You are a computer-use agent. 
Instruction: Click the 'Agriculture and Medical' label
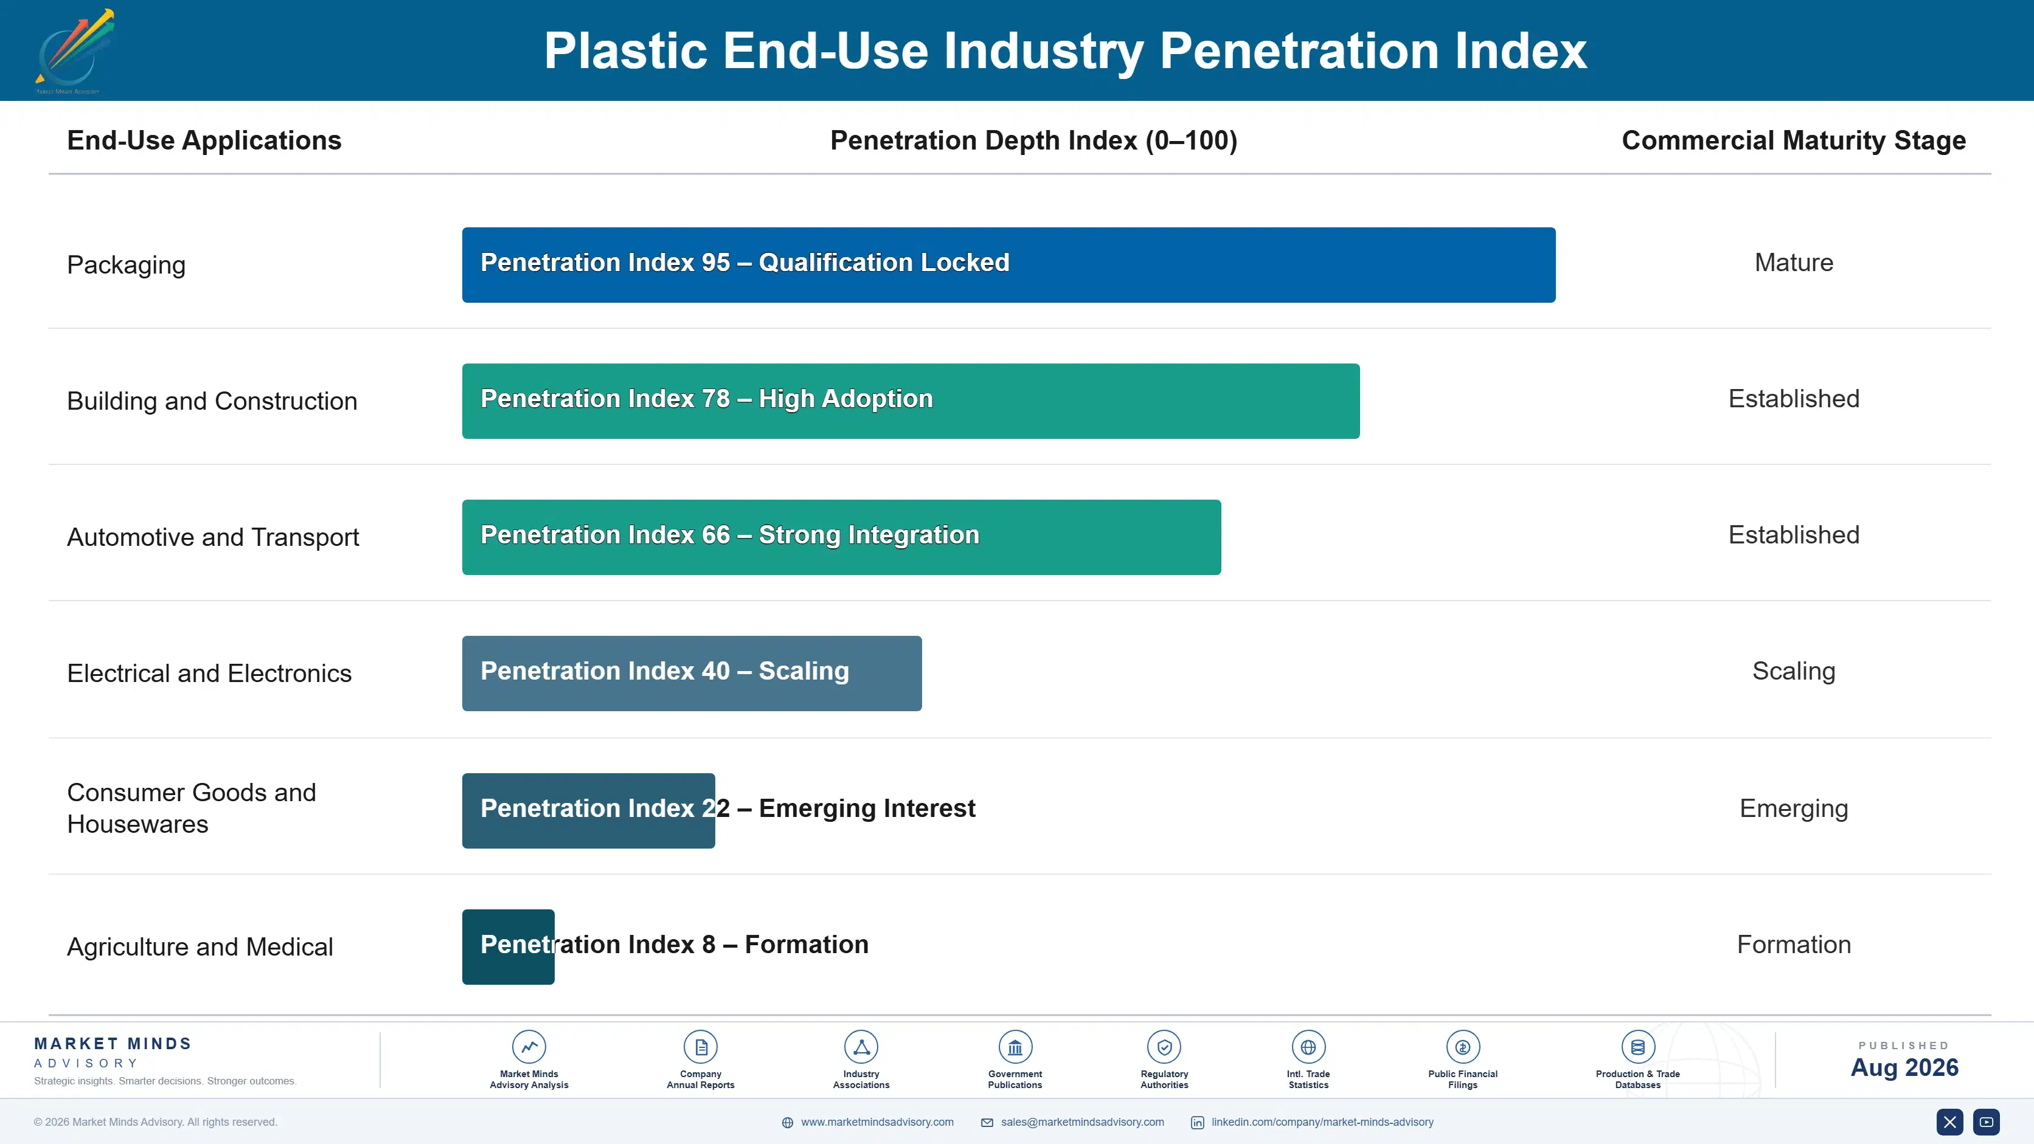click(x=200, y=947)
